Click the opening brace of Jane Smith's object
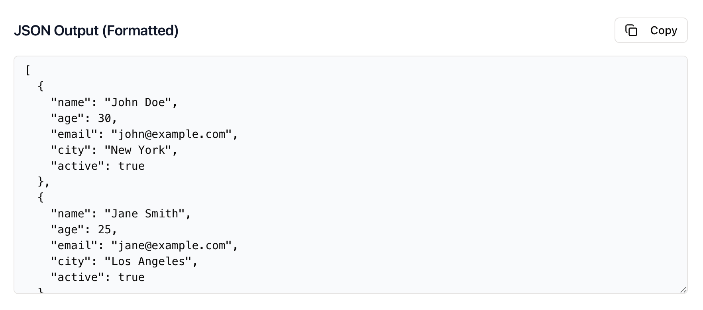This screenshot has width=703, height=310. 40,198
